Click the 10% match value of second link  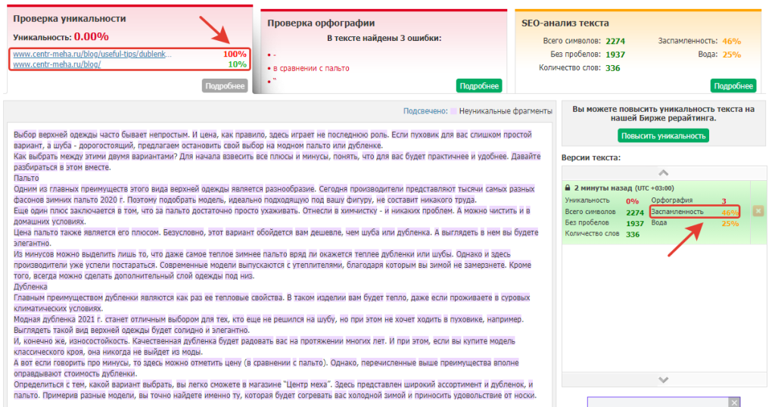click(x=237, y=64)
